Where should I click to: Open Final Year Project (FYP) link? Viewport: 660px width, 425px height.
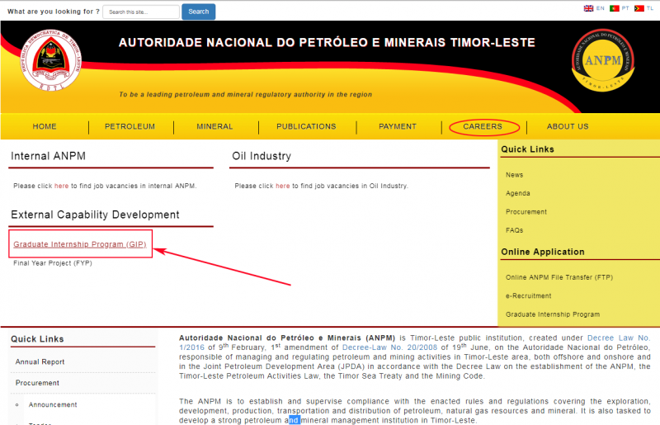point(53,263)
